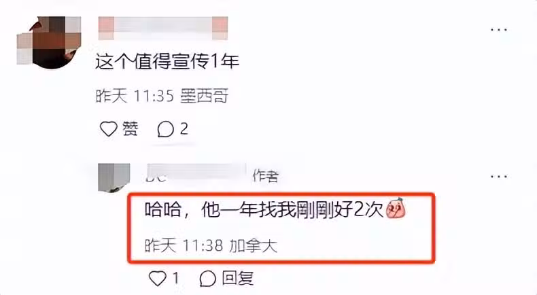Tap the 赞 like label

(x=130, y=129)
